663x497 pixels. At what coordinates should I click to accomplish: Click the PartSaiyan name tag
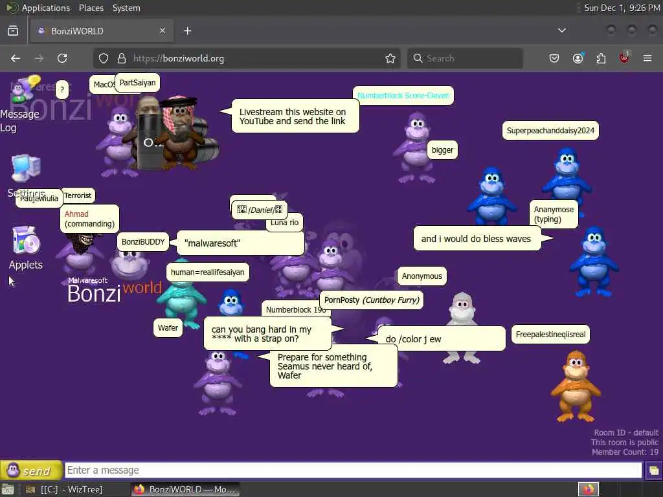[x=137, y=82]
